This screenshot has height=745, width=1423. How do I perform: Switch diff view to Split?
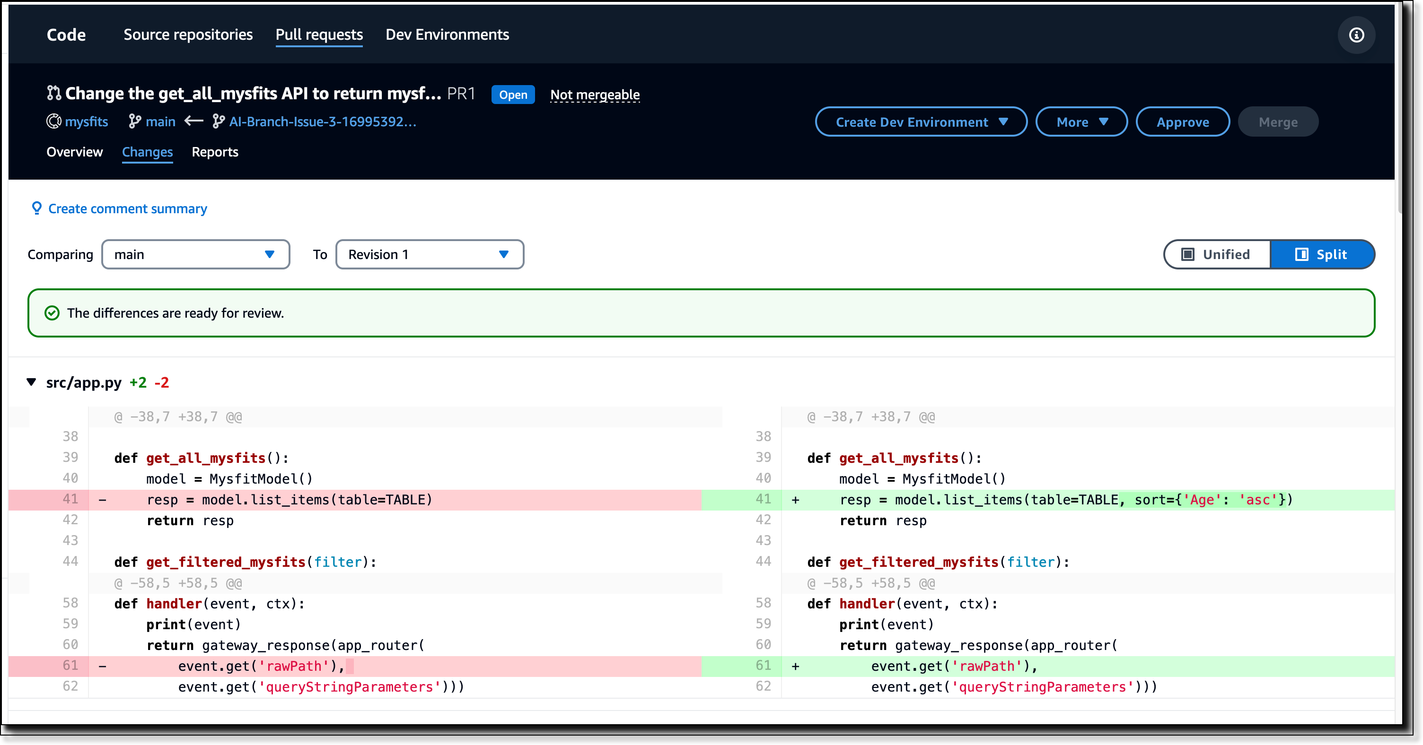(1321, 254)
